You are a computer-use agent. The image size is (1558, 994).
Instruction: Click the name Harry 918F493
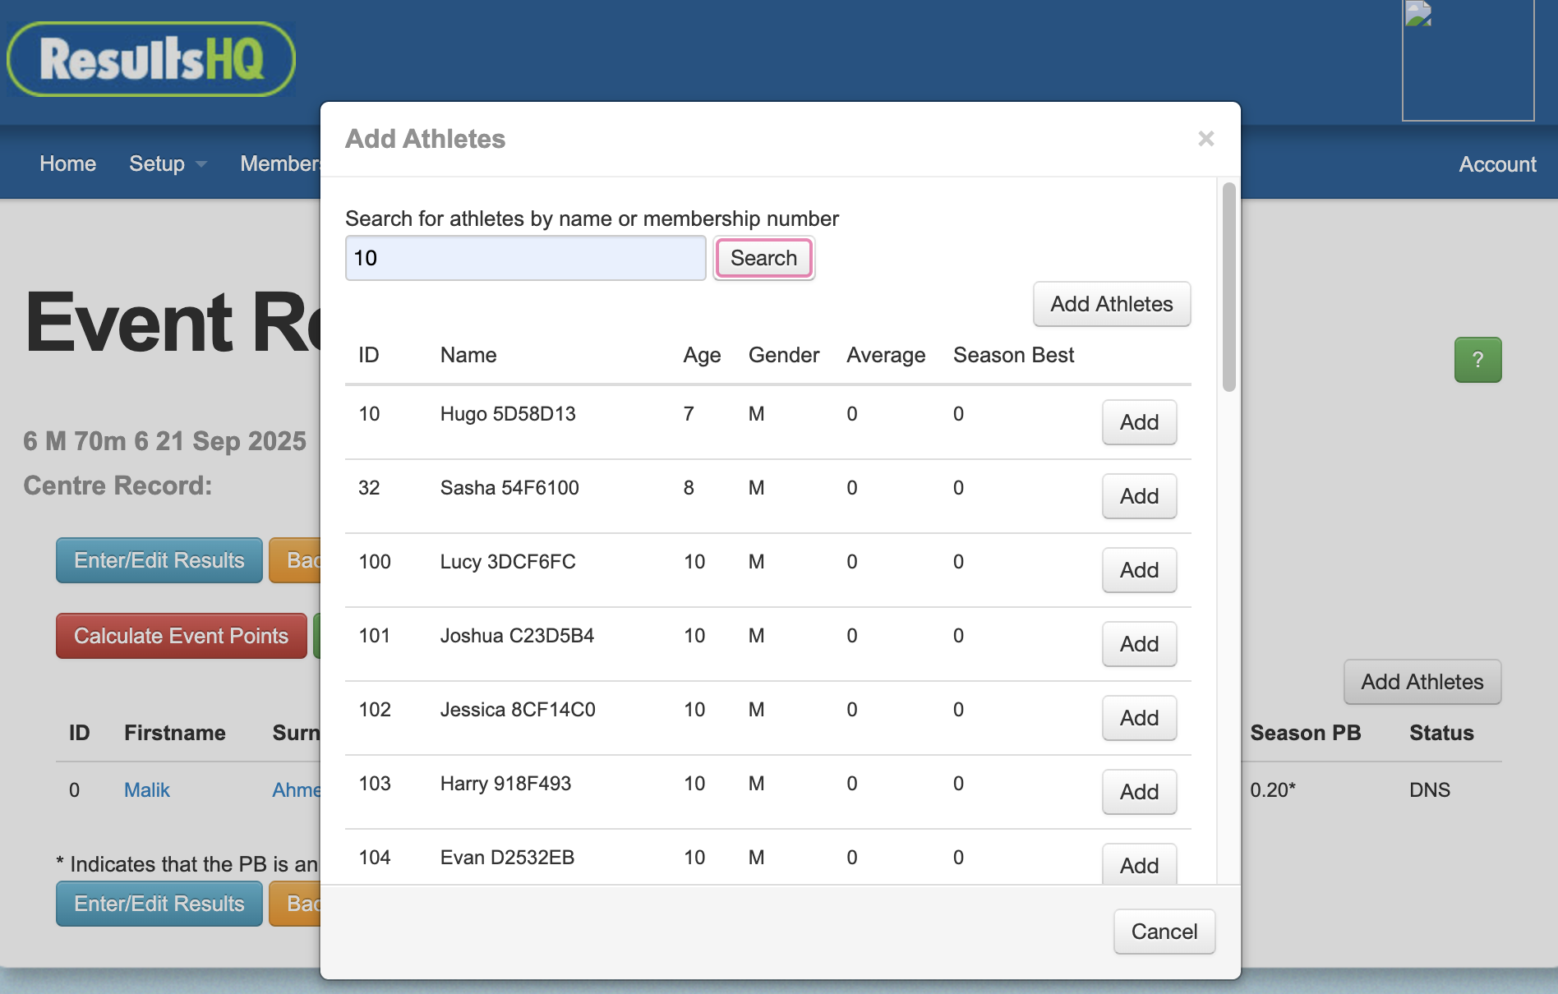pyautogui.click(x=505, y=784)
